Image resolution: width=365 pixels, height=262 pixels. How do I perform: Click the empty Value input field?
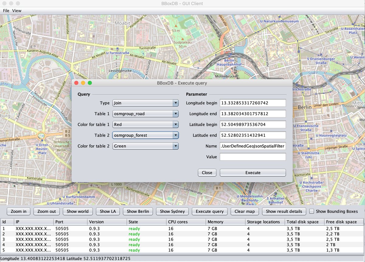pos(253,157)
